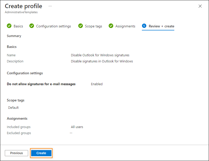Click the blue step 5 circle icon
Screen dimensions: 209x161
tap(144, 26)
